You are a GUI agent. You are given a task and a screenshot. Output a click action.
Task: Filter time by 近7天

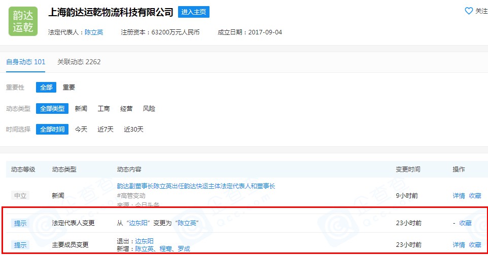(106, 129)
